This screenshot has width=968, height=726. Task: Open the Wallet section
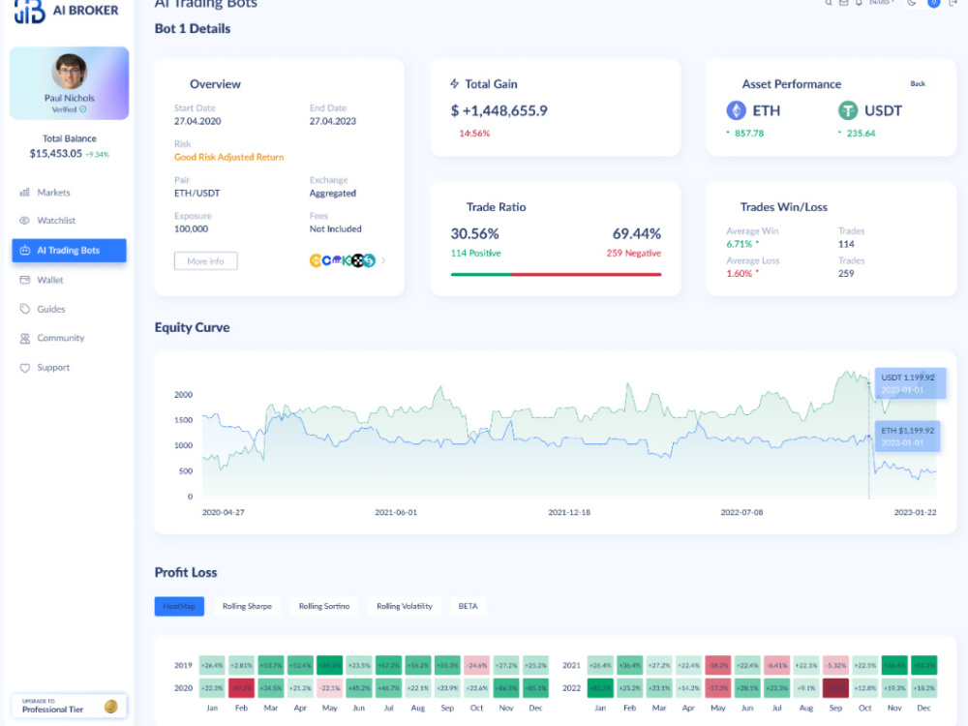[49, 281]
